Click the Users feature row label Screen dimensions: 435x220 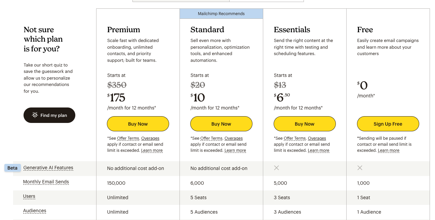29,196
